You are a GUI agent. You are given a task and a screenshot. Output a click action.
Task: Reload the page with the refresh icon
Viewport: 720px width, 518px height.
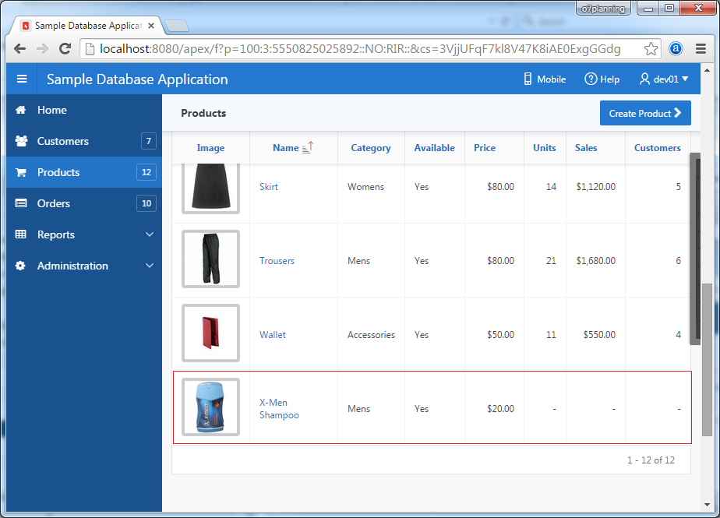(x=65, y=48)
